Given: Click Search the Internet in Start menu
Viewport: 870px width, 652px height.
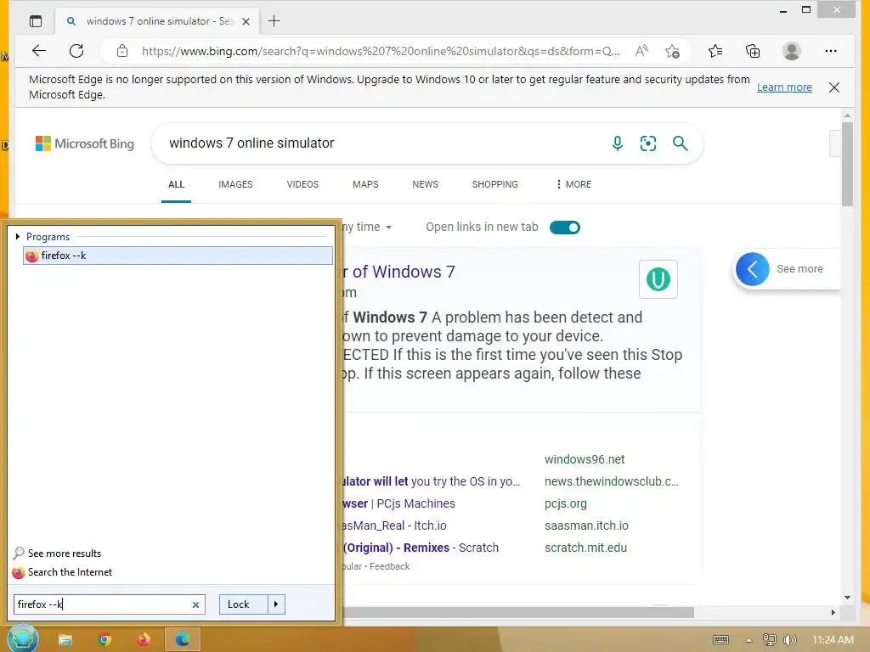Looking at the screenshot, I should click(x=62, y=572).
